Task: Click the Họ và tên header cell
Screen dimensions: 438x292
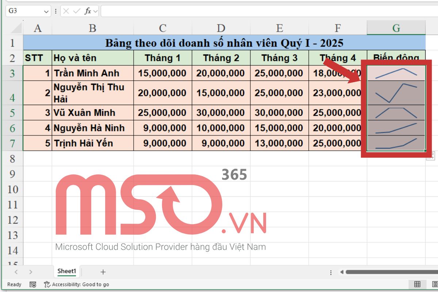Action: click(x=93, y=58)
